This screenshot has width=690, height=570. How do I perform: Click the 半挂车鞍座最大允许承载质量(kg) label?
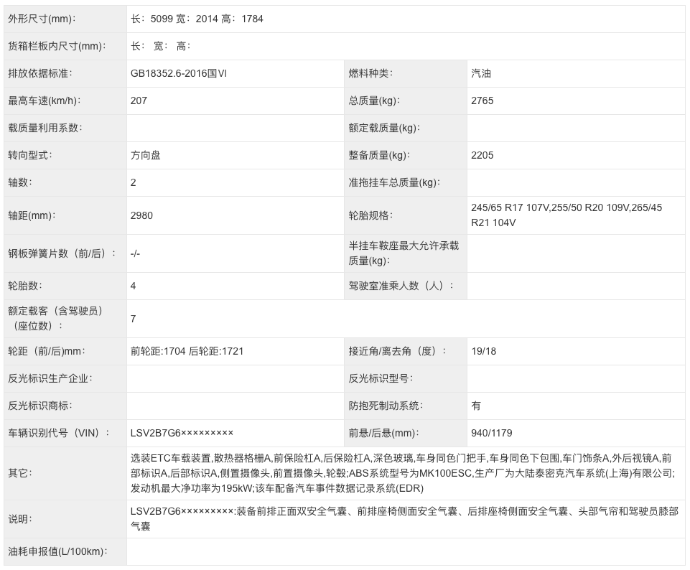click(x=404, y=253)
